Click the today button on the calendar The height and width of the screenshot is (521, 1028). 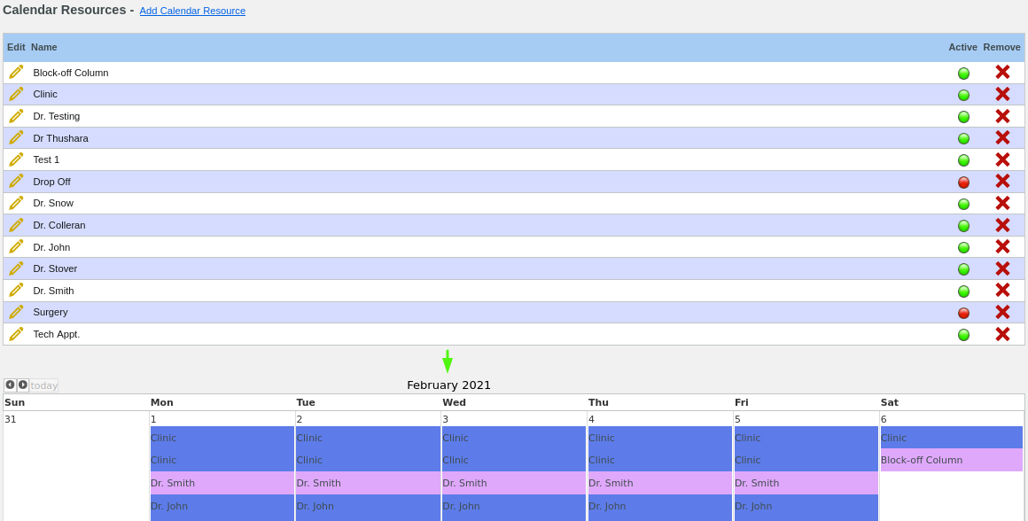tap(44, 385)
